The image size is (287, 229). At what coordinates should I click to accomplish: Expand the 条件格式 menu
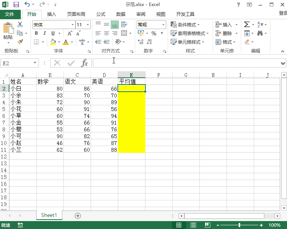185,25
